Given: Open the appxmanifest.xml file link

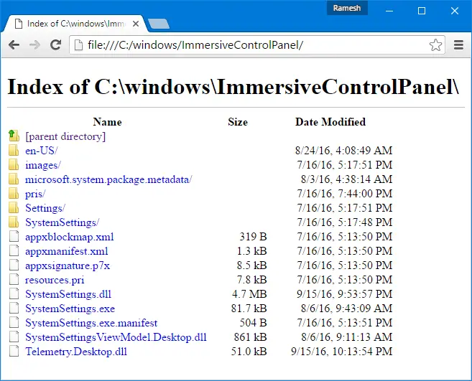Looking at the screenshot, I should 67,251.
